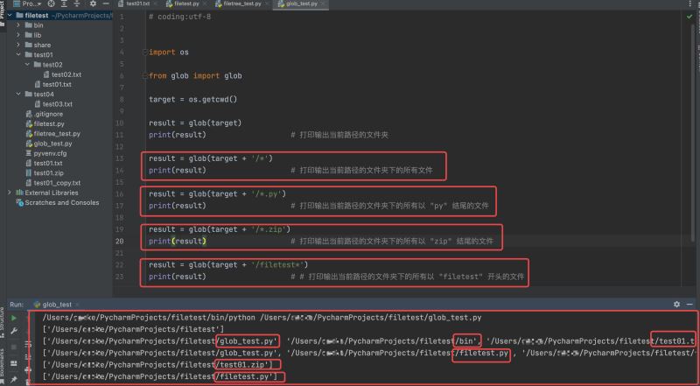Open glob_test.py from the project tree

point(52,143)
